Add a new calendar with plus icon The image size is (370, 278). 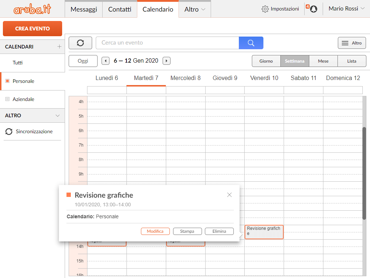pyautogui.click(x=59, y=47)
